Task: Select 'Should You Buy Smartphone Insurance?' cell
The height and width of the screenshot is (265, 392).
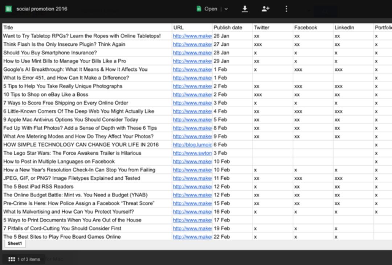Action: tap(87, 53)
